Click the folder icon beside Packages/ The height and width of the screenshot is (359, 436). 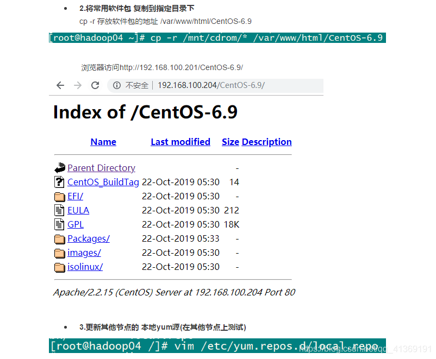[59, 239]
